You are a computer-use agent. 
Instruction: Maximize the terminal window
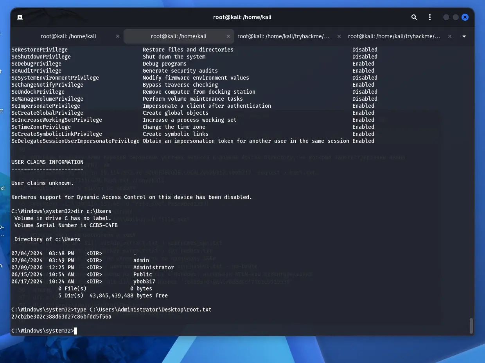456,17
